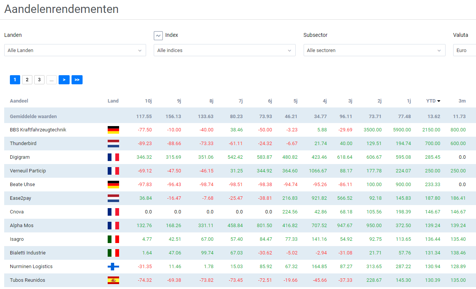Screen dimensions: 476x289
Task: Click the German flag in Beate Uhse row
Action: [113, 185]
